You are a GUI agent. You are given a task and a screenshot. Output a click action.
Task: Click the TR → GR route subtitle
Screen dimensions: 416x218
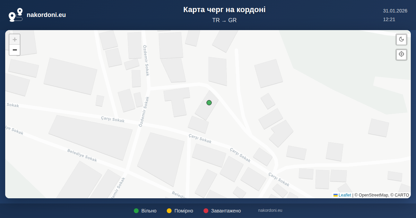224,20
